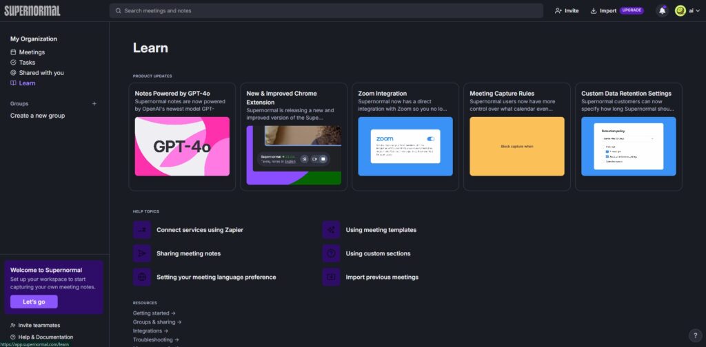Open the floating help question-mark button
The height and width of the screenshot is (347, 706).
pos(695,335)
